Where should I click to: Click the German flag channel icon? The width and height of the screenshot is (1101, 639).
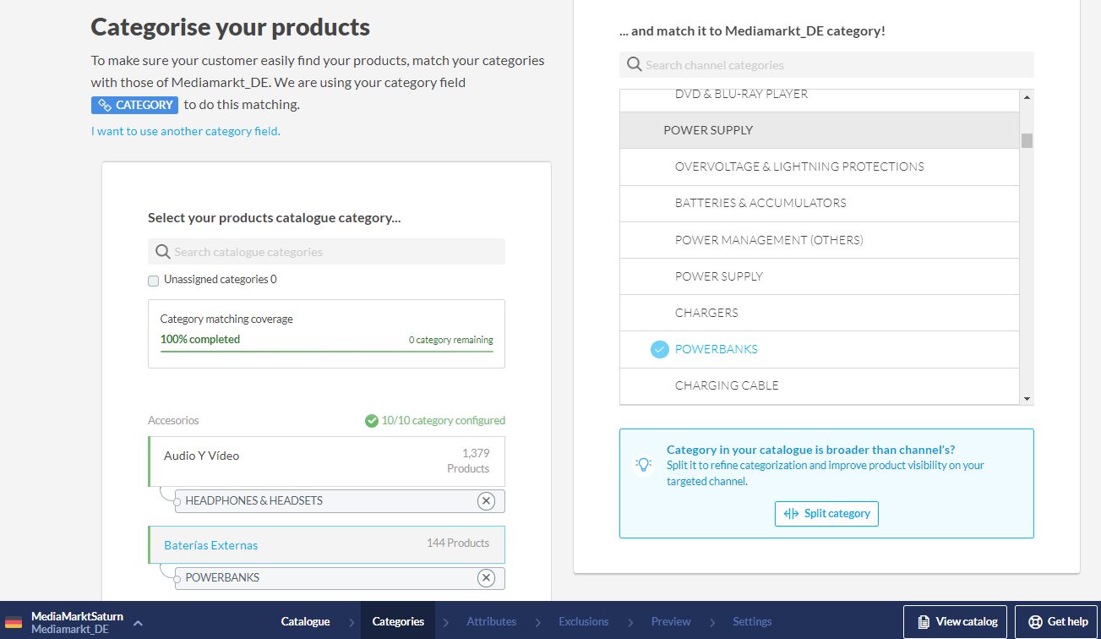[14, 622]
